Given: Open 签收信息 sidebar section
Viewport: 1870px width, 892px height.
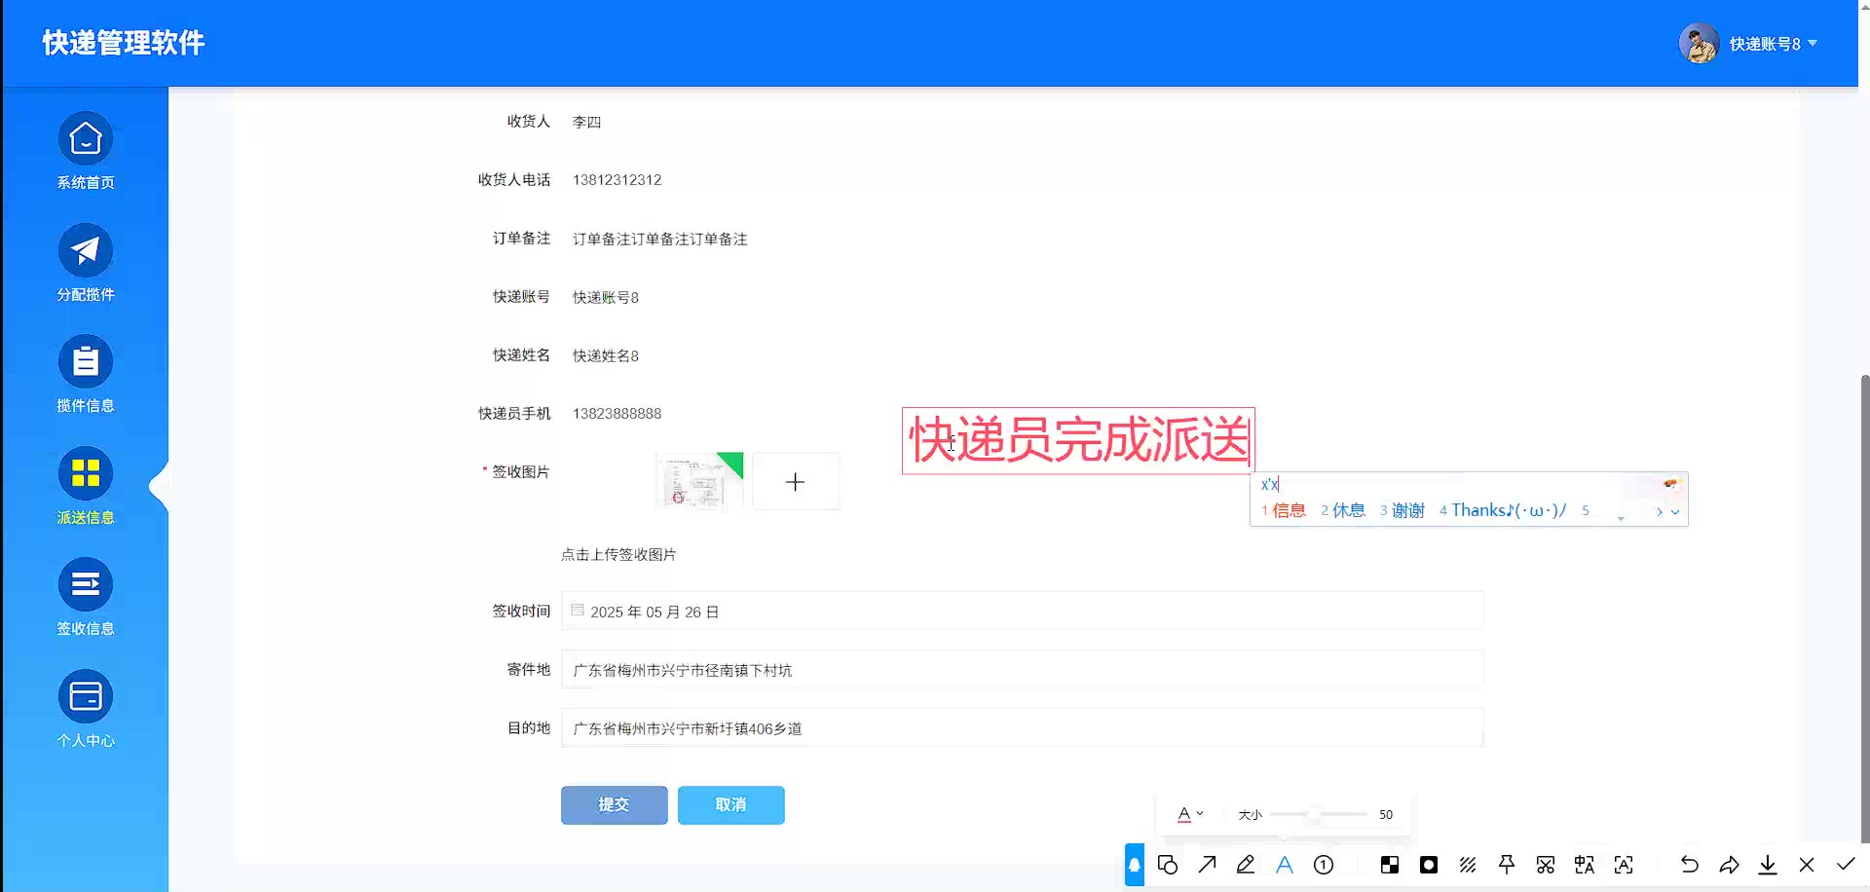Looking at the screenshot, I should point(86,585).
